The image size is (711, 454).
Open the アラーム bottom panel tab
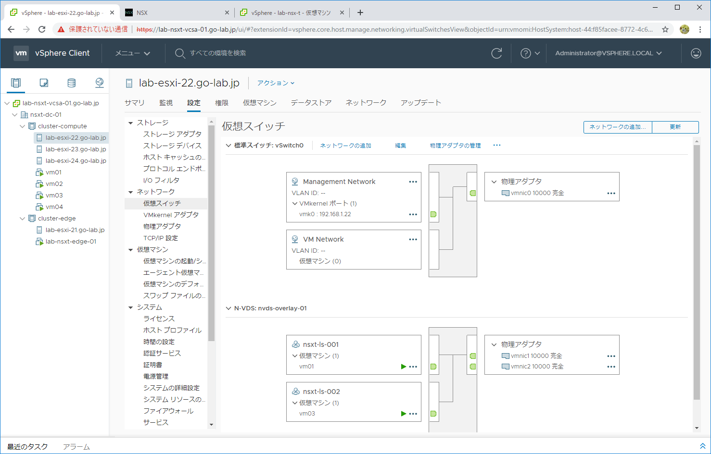click(76, 447)
